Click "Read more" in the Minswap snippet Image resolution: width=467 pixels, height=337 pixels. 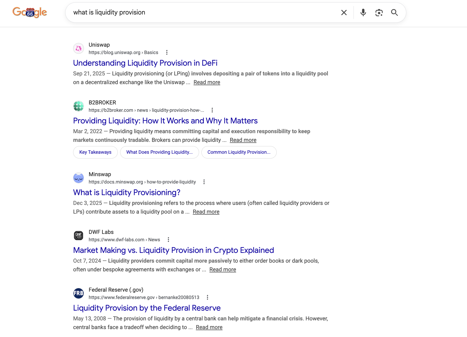point(206,212)
